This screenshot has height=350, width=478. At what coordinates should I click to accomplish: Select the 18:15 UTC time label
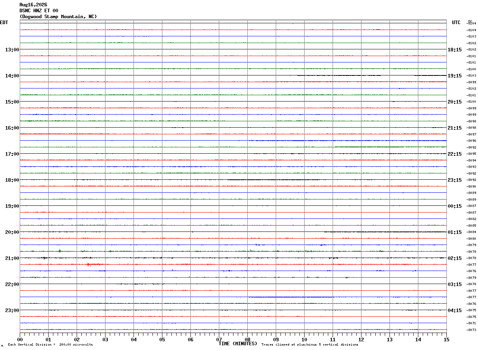click(454, 49)
